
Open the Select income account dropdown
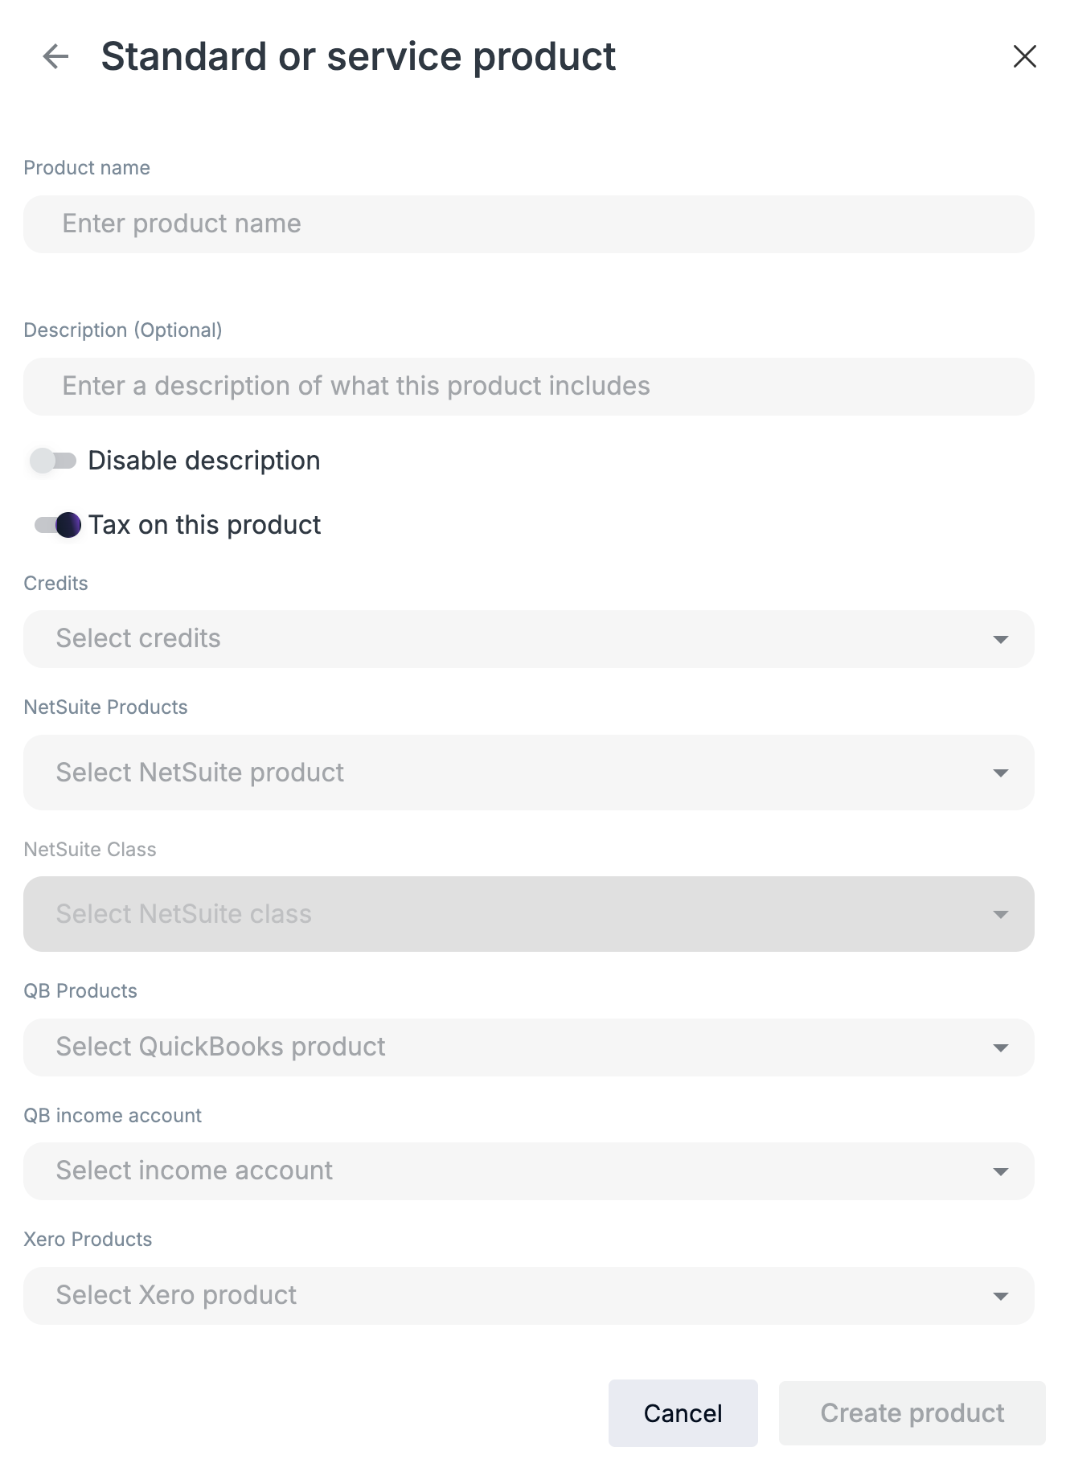click(529, 1171)
